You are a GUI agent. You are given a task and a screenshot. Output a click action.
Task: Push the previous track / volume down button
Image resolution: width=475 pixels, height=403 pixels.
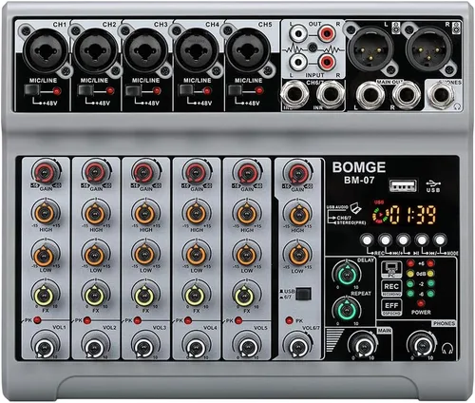(422, 240)
